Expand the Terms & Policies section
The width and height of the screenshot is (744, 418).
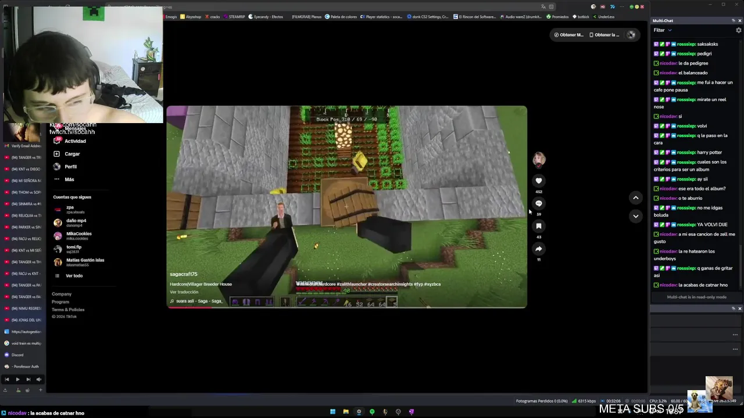(68, 309)
